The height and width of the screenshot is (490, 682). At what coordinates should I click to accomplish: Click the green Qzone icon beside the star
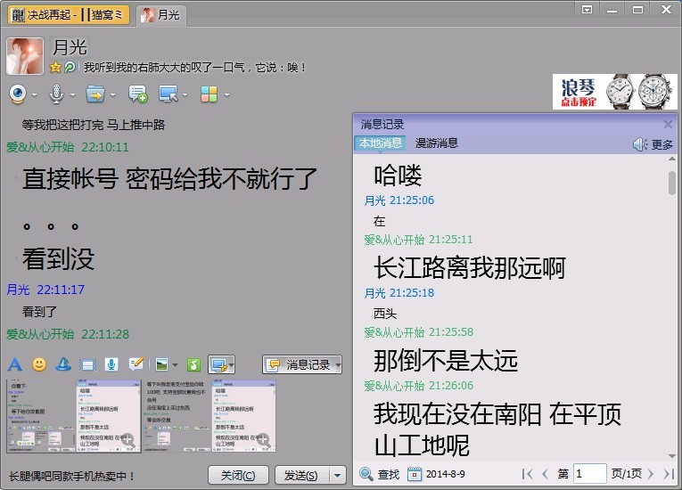(x=70, y=68)
